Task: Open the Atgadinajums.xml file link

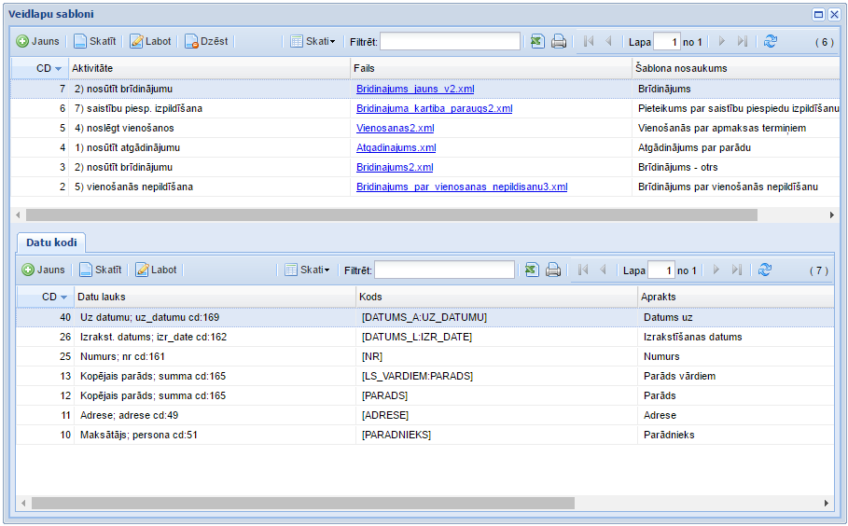Action: click(x=396, y=147)
